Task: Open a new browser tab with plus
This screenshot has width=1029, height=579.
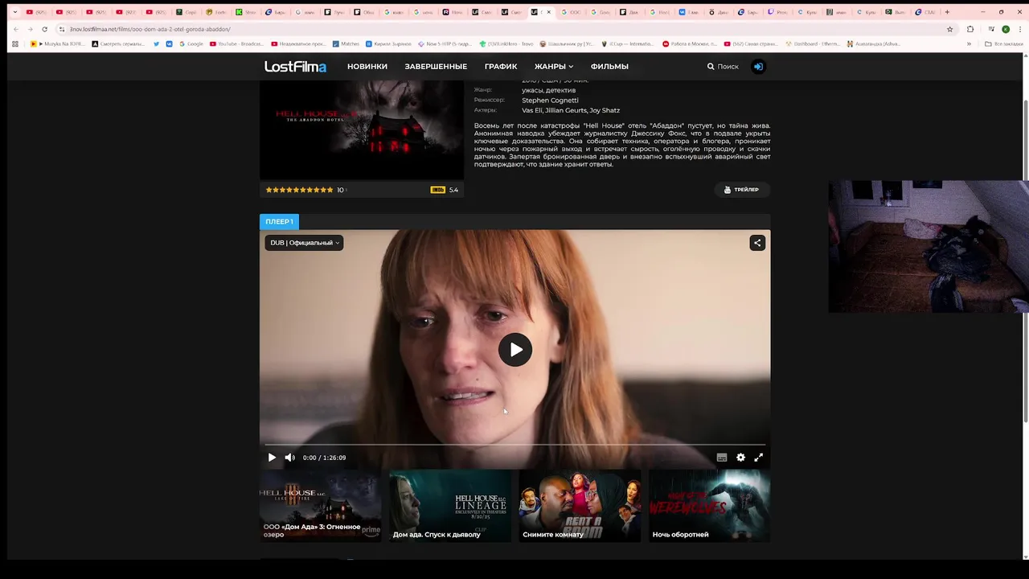Action: pos(947,12)
